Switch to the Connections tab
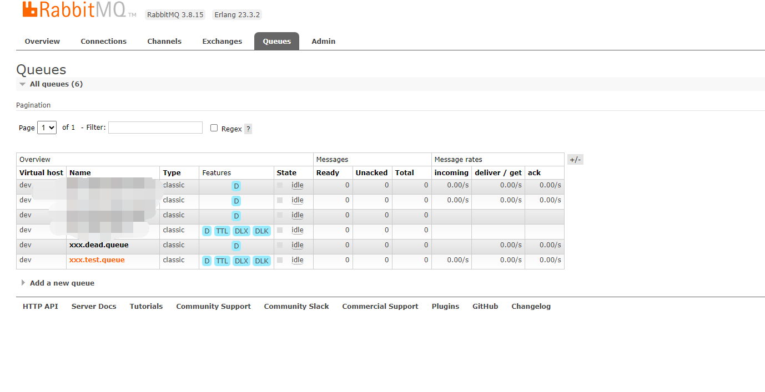This screenshot has height=392, width=765. click(104, 41)
